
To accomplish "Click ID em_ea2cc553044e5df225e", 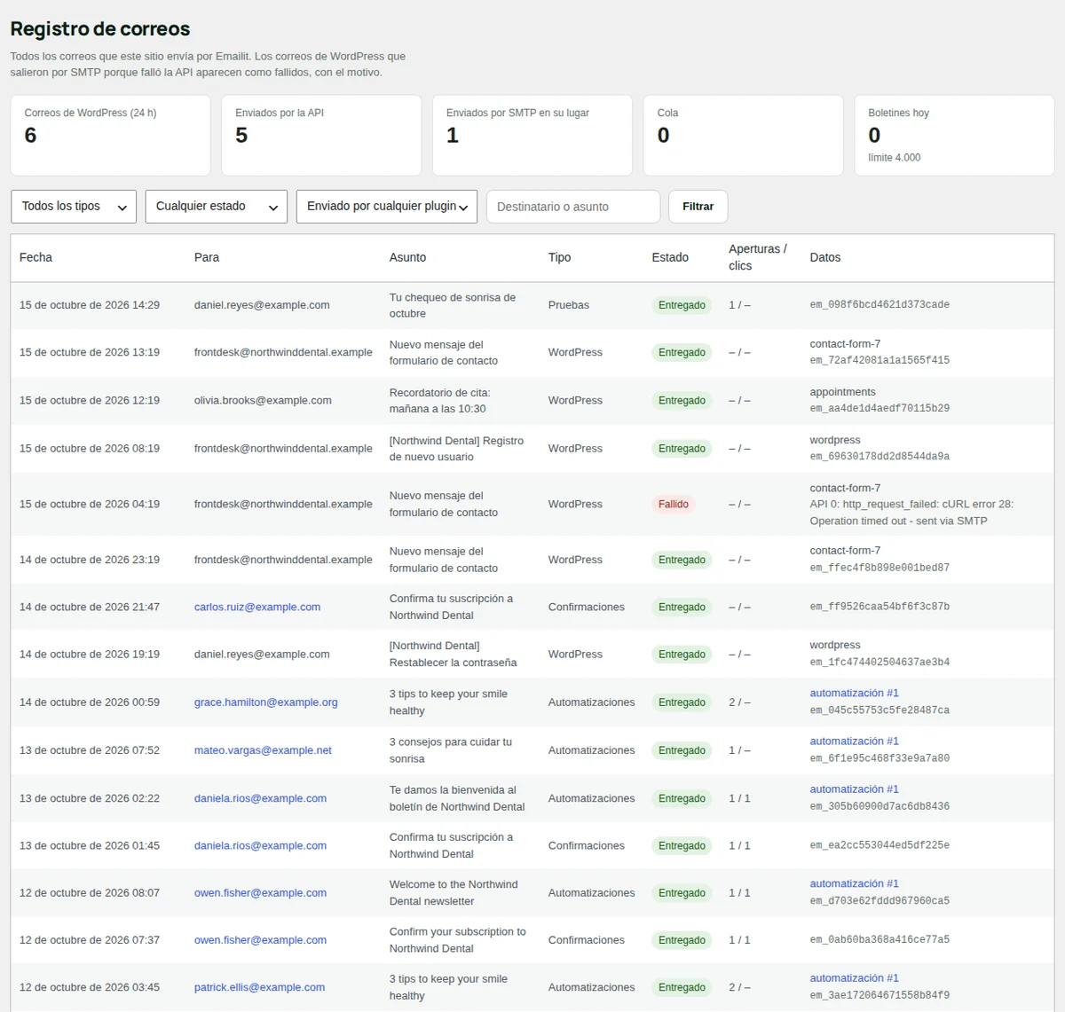I will [880, 845].
